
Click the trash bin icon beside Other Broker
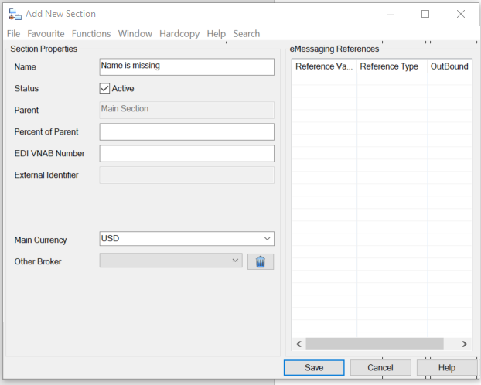[261, 262]
